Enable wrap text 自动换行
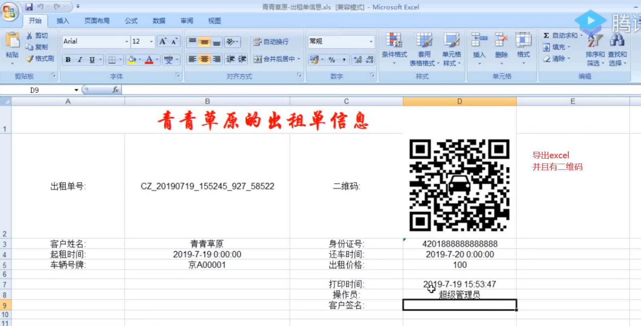This screenshot has height=326, width=641. [x=271, y=41]
